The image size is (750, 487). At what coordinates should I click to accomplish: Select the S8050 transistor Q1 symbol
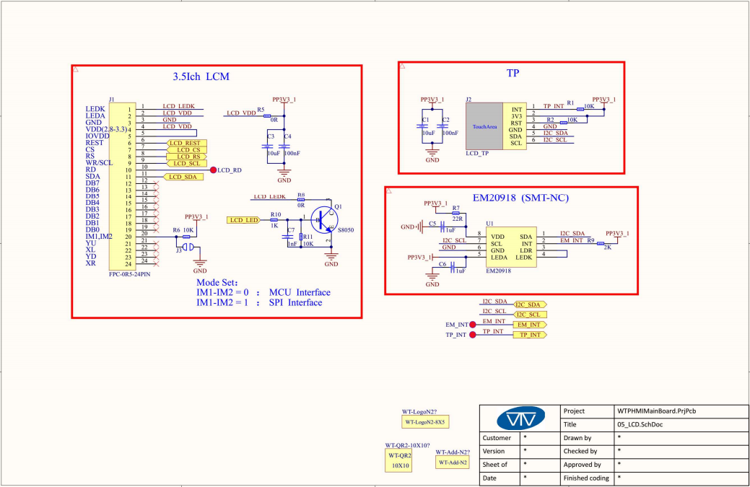[325, 220]
